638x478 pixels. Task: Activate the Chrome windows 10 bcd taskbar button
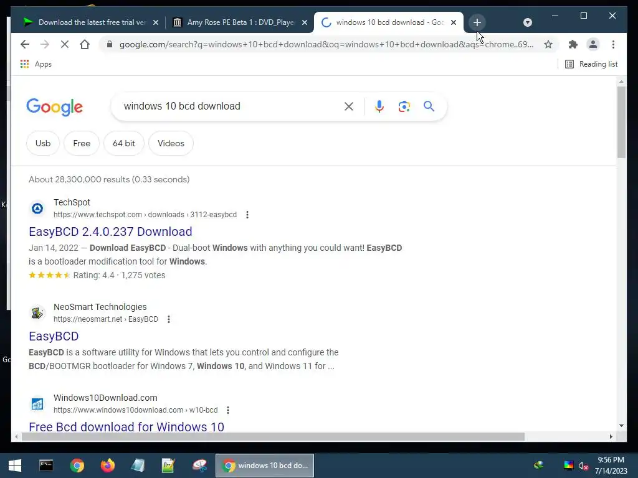coord(265,466)
